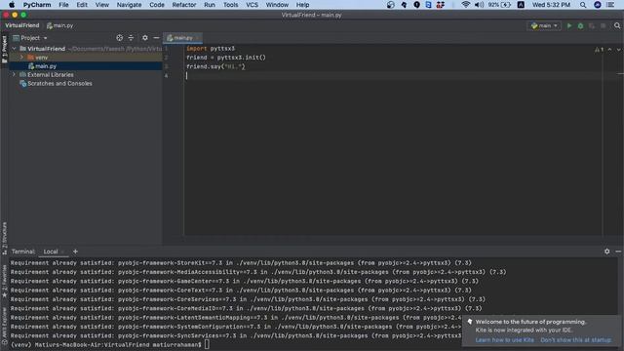Image resolution: width=624 pixels, height=351 pixels.
Task: Collapse the VirtualFriend project root
Action: pos(15,49)
